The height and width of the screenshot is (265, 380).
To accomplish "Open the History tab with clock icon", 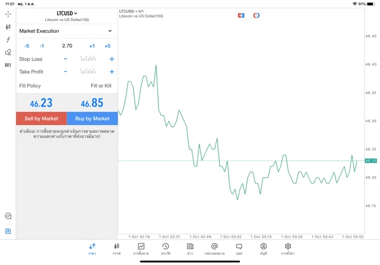I will coord(165,249).
